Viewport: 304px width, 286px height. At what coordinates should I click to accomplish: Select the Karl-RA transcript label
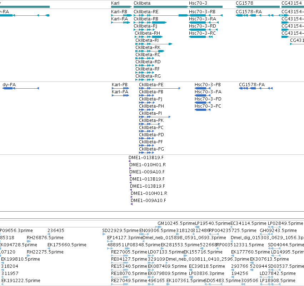pos(119,19)
